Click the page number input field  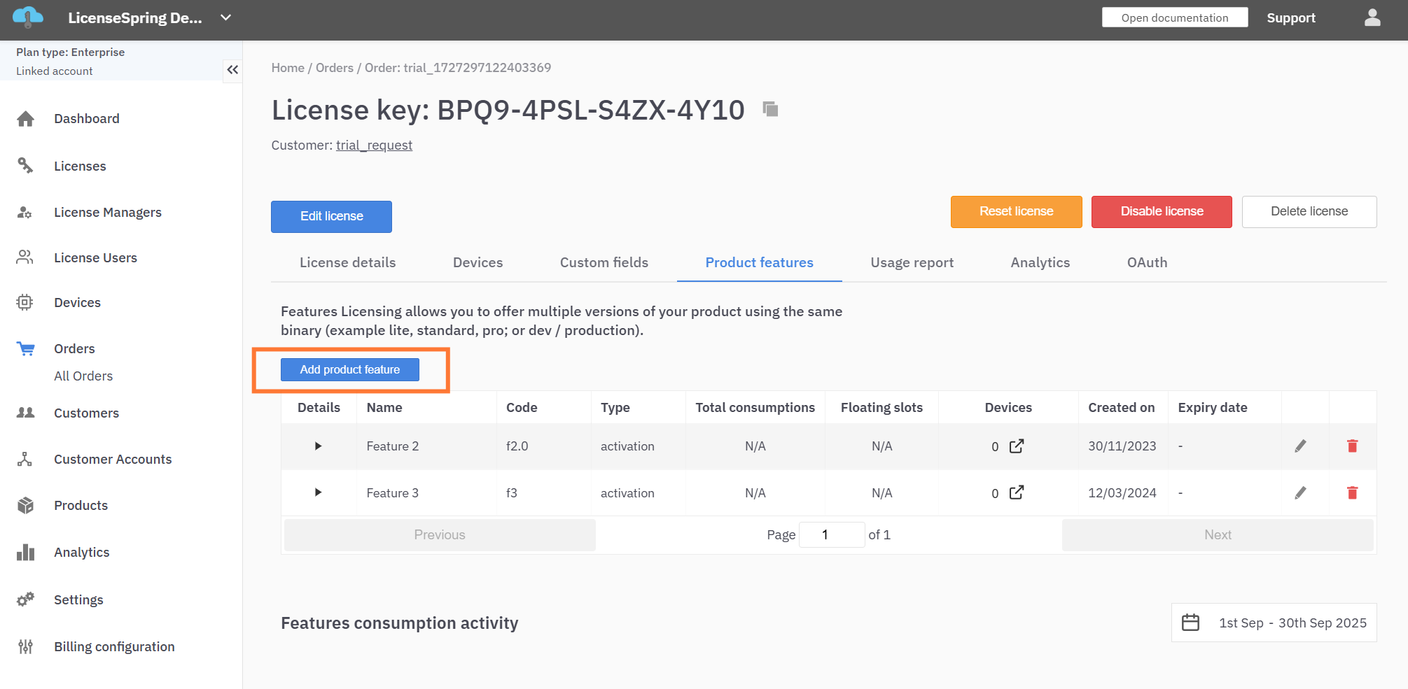click(x=830, y=535)
